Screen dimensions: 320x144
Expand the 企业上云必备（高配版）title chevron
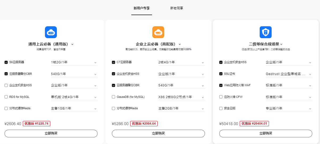pyautogui.click(x=180, y=44)
